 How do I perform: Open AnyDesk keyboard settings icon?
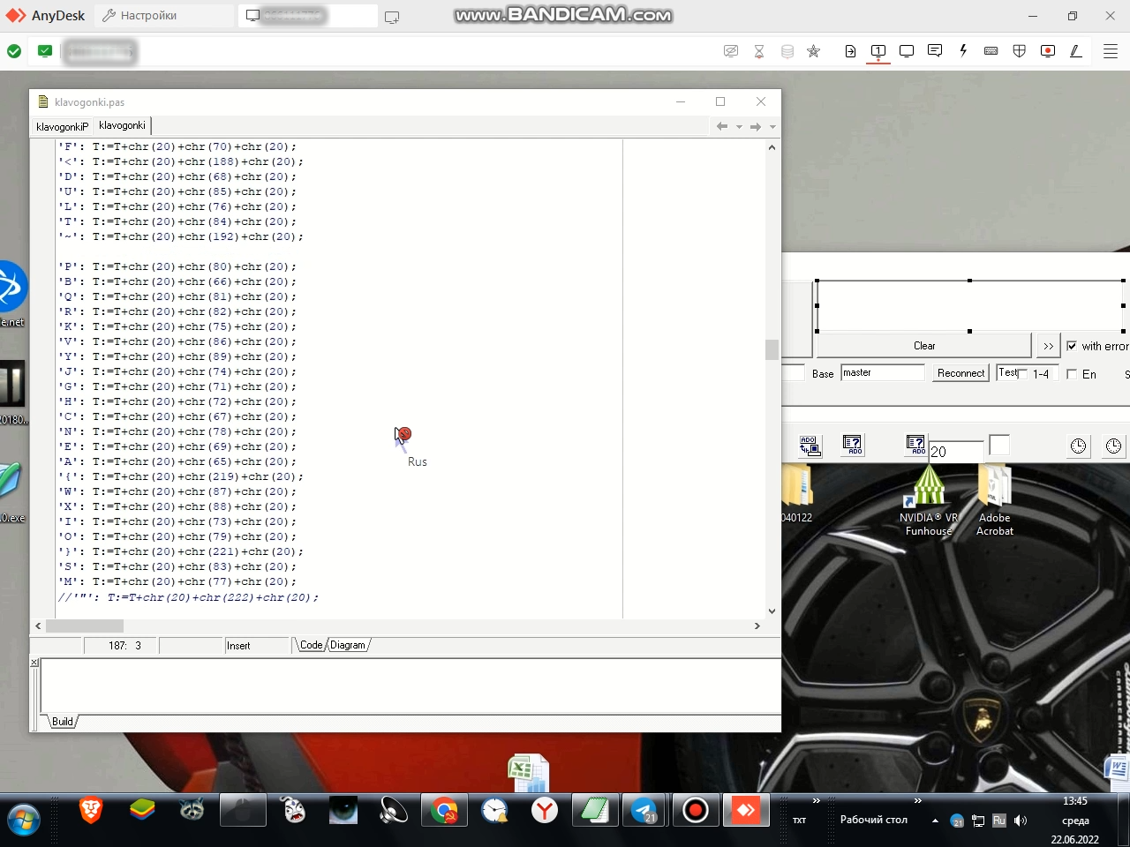[x=991, y=51]
